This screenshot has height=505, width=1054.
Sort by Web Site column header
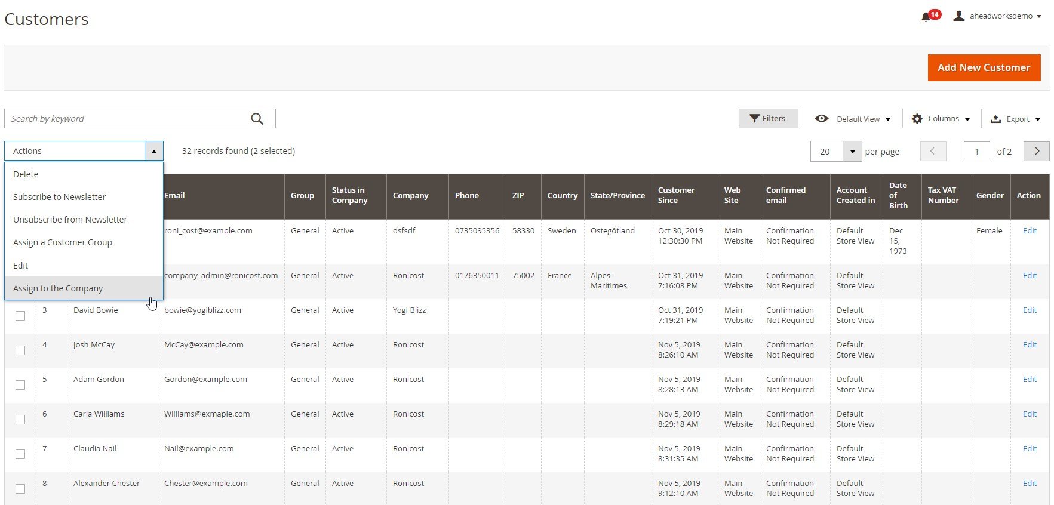tap(739, 196)
